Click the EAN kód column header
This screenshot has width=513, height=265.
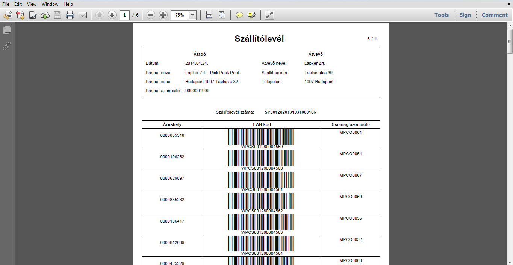262,124
